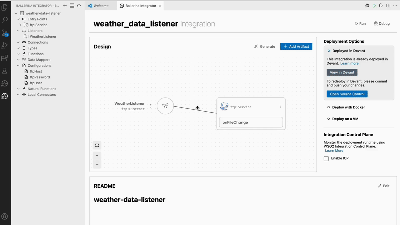The width and height of the screenshot is (400, 225).
Task: Open Source Control view with badge
Action: point(5,33)
